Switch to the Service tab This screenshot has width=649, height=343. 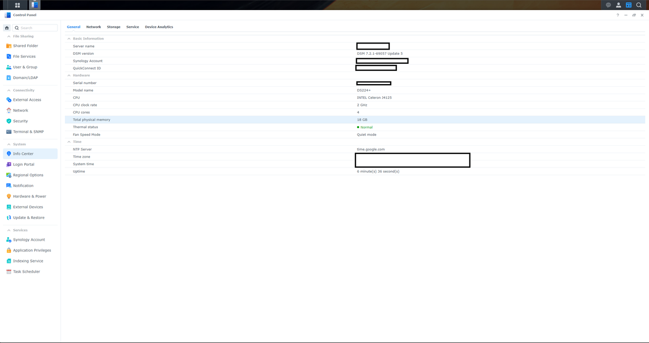coord(133,27)
